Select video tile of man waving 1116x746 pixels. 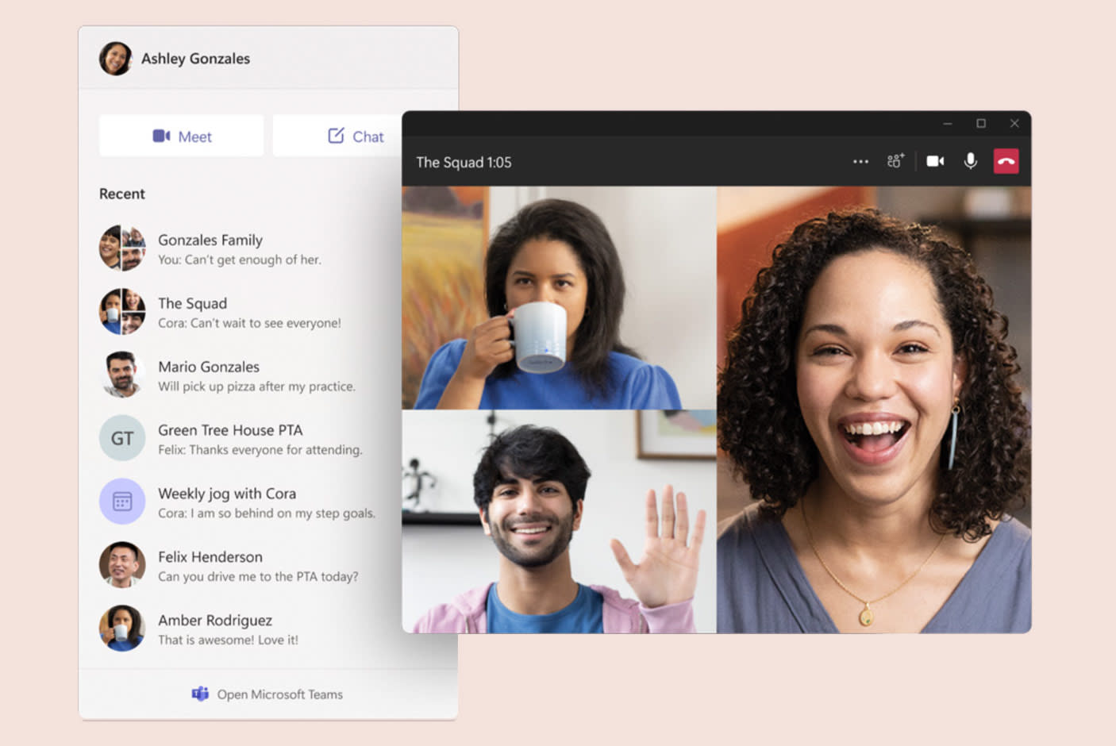559,521
